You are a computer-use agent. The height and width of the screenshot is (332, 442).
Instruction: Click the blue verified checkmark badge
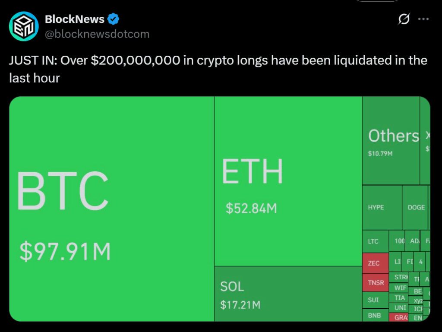(x=114, y=19)
